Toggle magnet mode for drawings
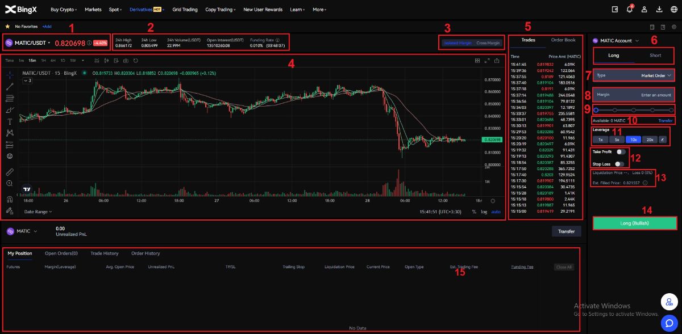This screenshot has height=334, width=682. [10, 198]
